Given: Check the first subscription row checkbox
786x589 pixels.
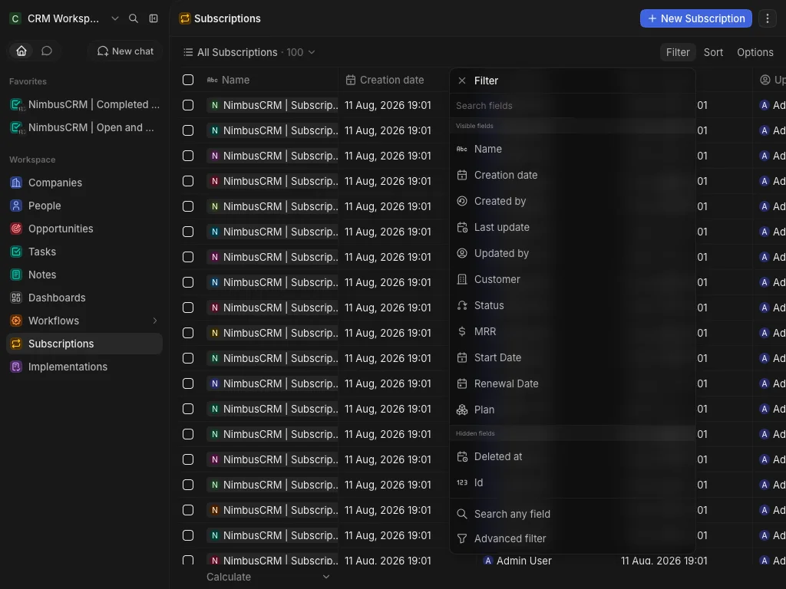Looking at the screenshot, I should tap(188, 105).
